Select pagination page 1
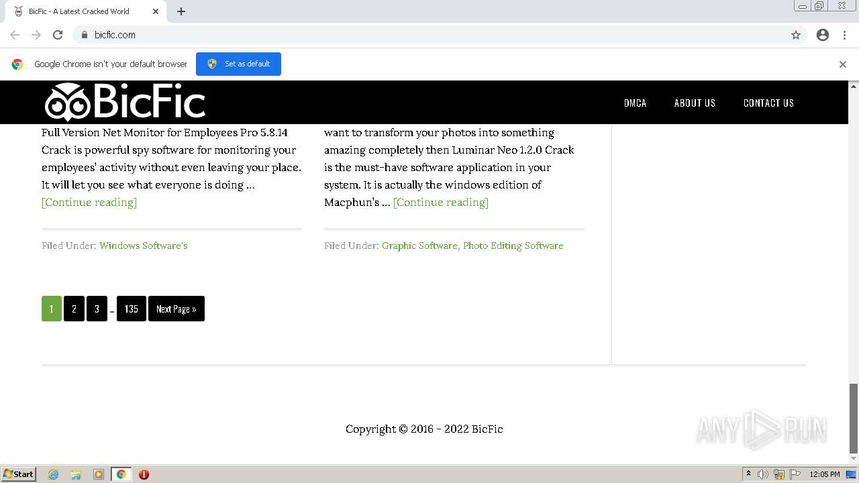The height and width of the screenshot is (483, 859). (x=52, y=309)
